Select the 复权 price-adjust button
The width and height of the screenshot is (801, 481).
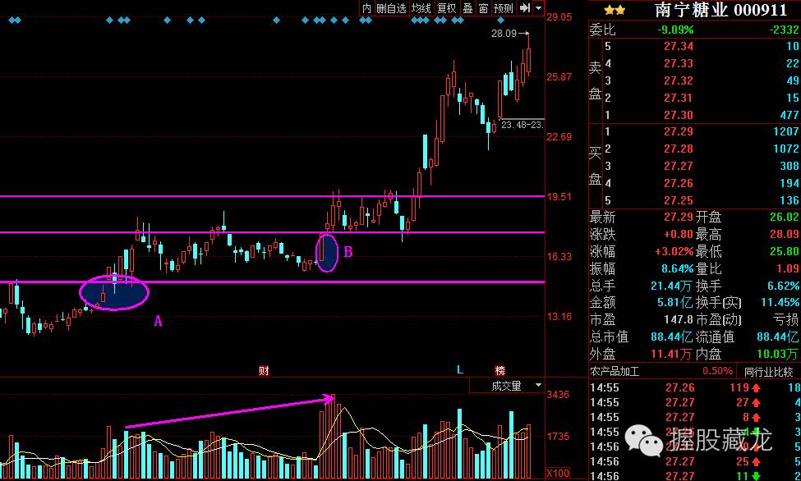click(x=446, y=8)
